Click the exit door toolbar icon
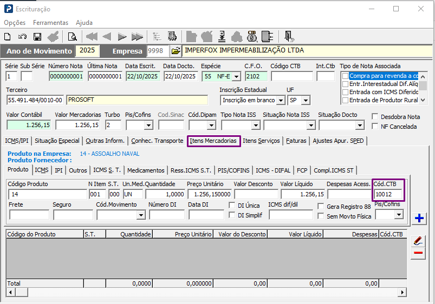Screen dimensions: 435x304 coord(289,37)
